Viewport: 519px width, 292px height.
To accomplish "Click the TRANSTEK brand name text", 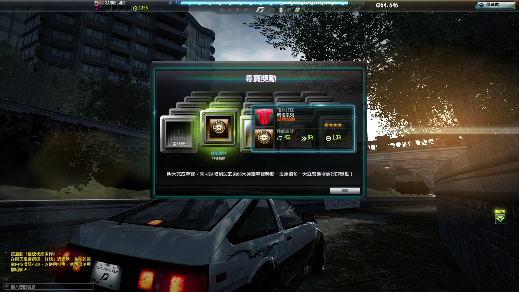I will [285, 110].
